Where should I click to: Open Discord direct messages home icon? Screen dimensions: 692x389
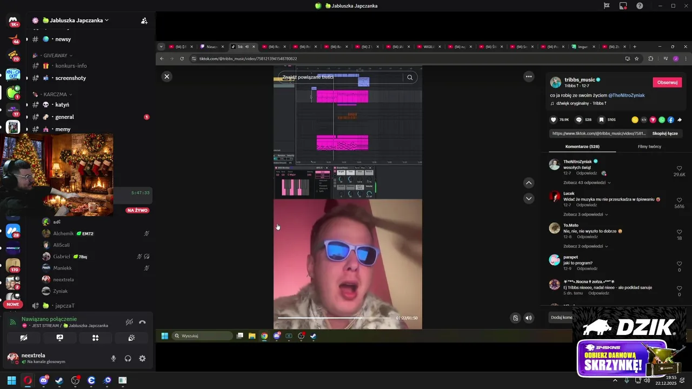tap(13, 21)
